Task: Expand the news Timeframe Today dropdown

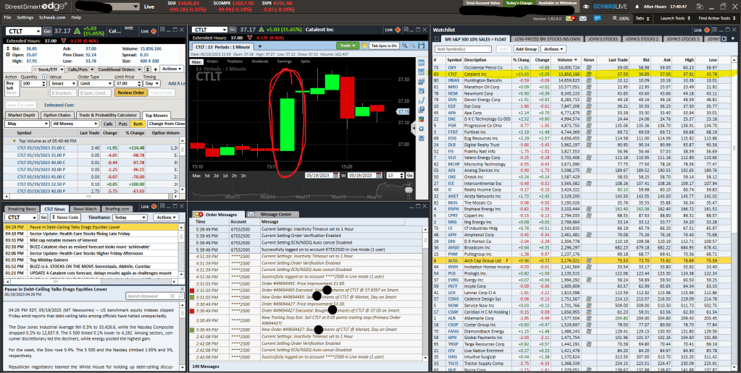Action: pyautogui.click(x=130, y=217)
